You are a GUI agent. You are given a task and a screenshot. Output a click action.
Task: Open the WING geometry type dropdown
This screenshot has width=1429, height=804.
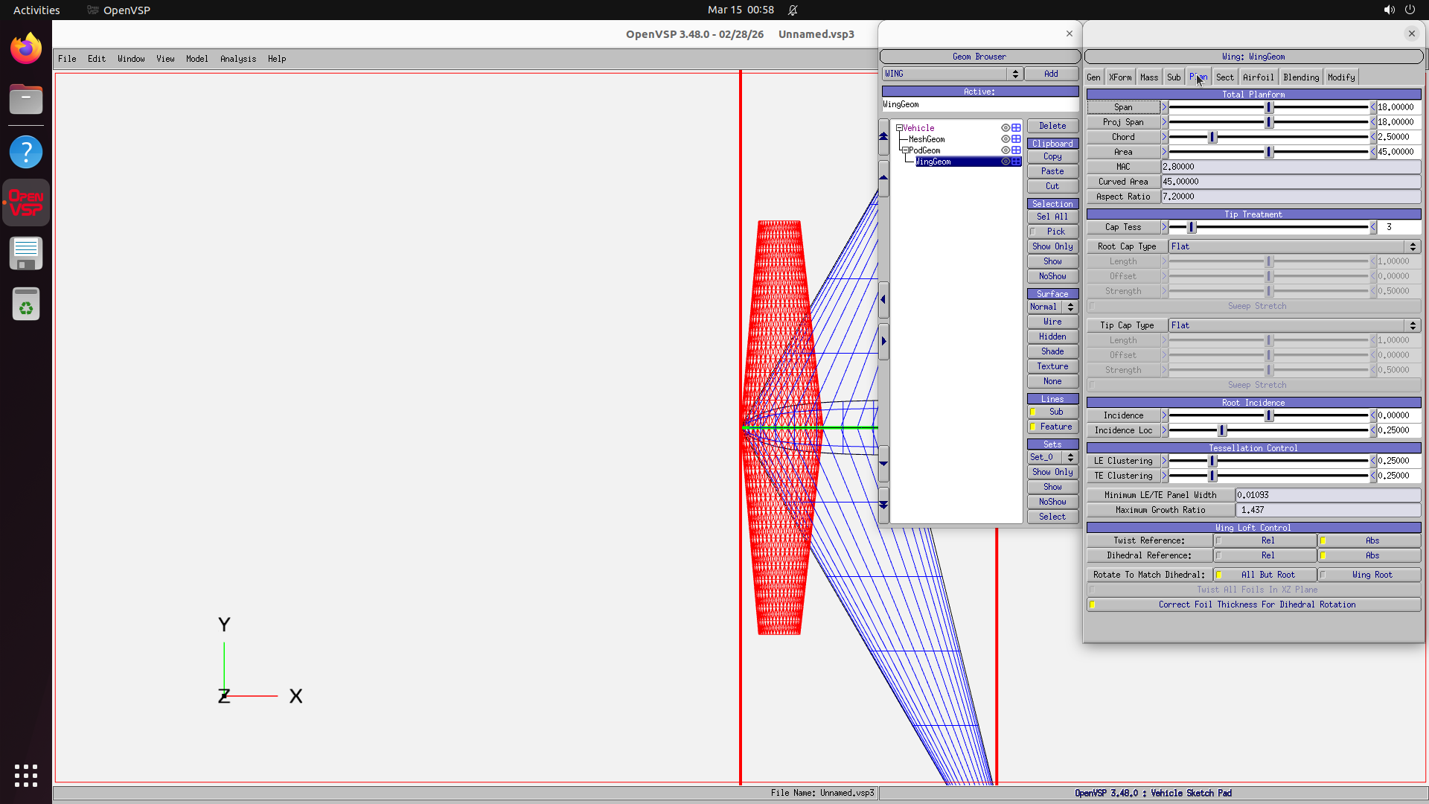951,74
